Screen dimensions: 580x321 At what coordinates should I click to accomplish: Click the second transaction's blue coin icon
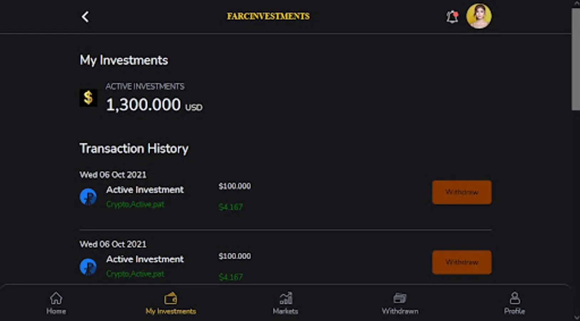[x=88, y=267]
